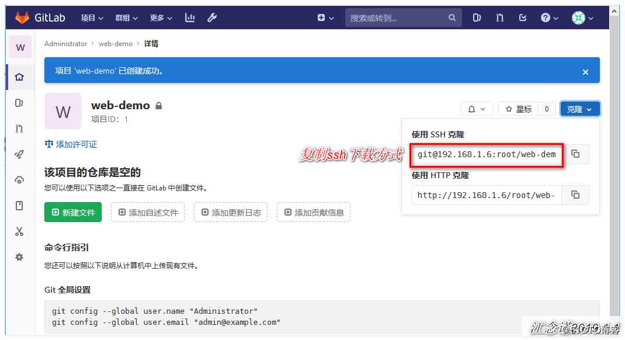Open snippets scissors icon in sidebar
The width and height of the screenshot is (625, 340).
click(19, 231)
